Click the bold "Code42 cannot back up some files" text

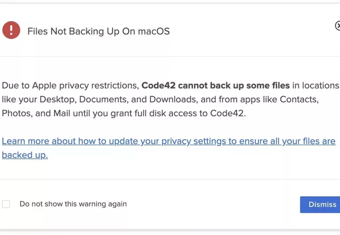215,86
